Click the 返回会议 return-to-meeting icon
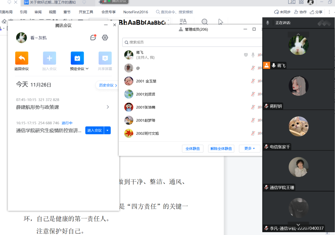The image size is (335, 235). tap(22, 58)
